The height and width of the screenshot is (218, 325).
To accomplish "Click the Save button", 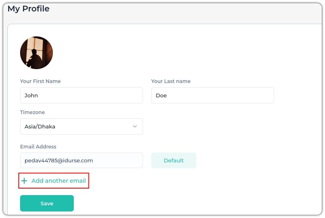I will pos(47,203).
